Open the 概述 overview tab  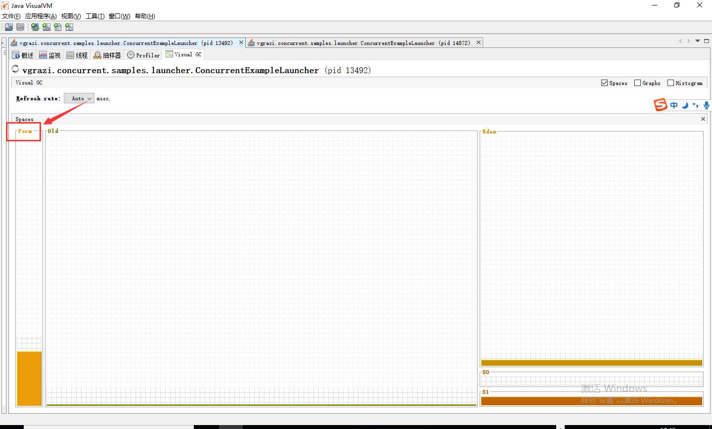tap(23, 55)
